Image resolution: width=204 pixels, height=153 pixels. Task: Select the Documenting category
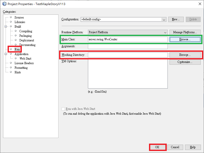pyautogui.click(x=27, y=45)
